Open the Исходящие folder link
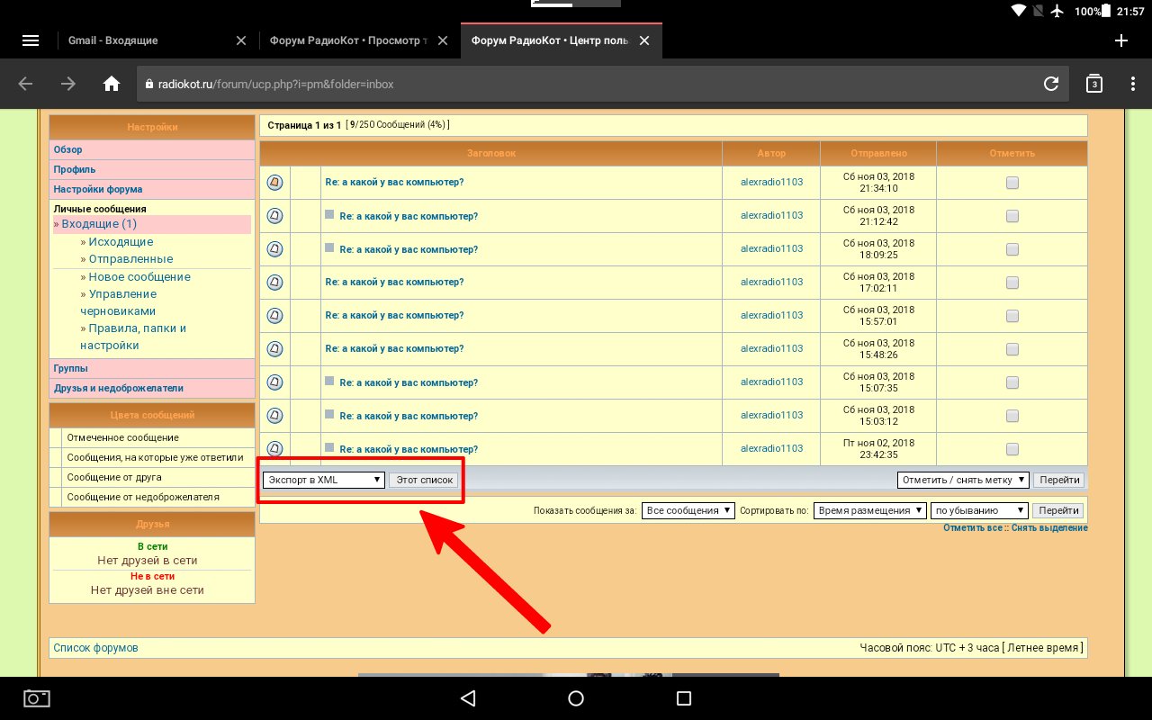 click(121, 242)
